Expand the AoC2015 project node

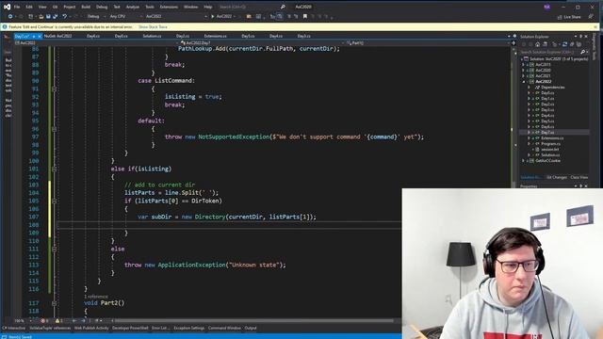pyautogui.click(x=523, y=65)
